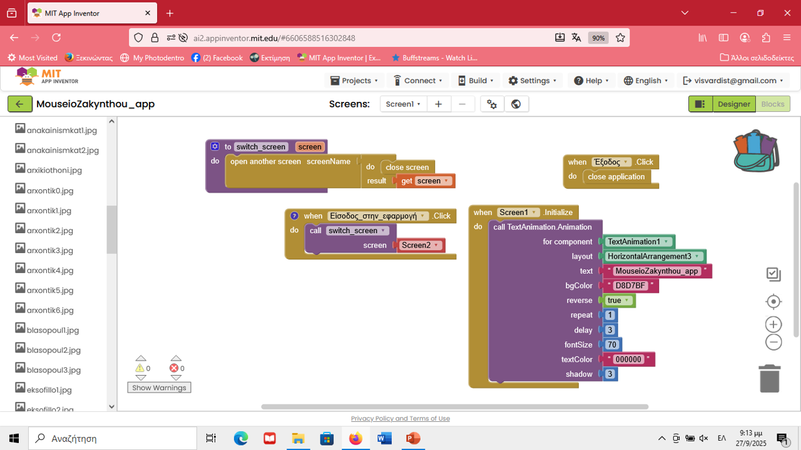Add a new screen with the plus button

point(439,104)
